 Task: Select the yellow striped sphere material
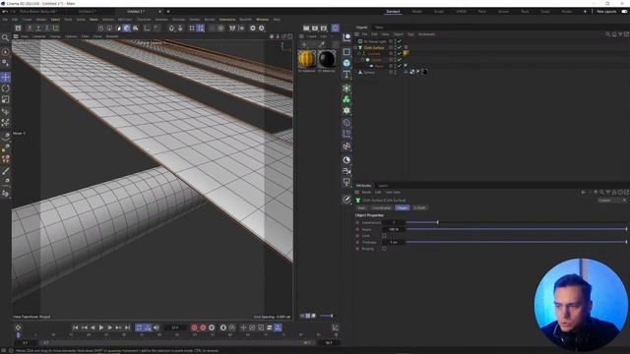[x=307, y=59]
